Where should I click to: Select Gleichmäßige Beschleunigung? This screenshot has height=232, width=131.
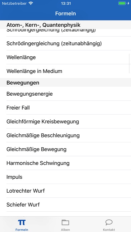65,135
